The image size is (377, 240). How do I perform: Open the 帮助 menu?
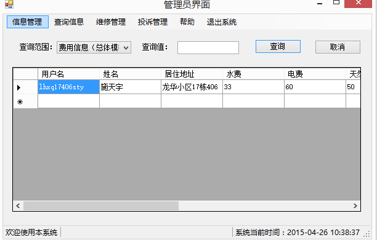187,22
